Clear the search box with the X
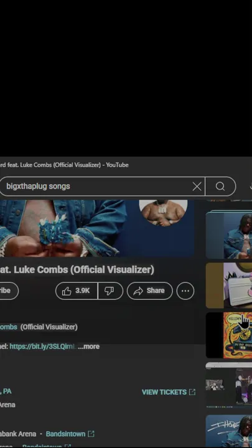The height and width of the screenshot is (448, 252). click(x=197, y=187)
